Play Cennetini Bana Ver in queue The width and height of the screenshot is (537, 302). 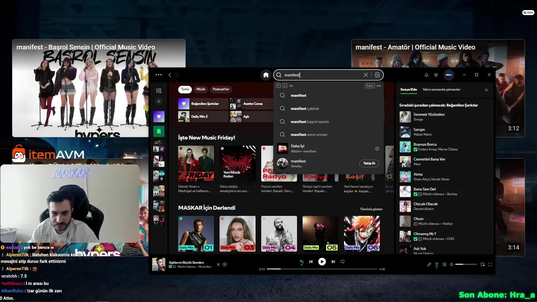click(445, 161)
